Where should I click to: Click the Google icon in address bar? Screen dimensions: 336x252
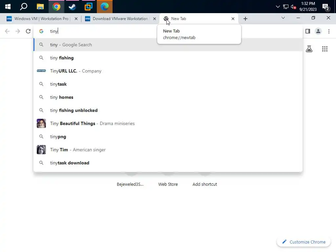pos(41,31)
